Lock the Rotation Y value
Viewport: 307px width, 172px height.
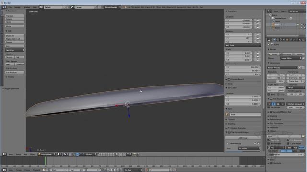[x=258, y=38]
